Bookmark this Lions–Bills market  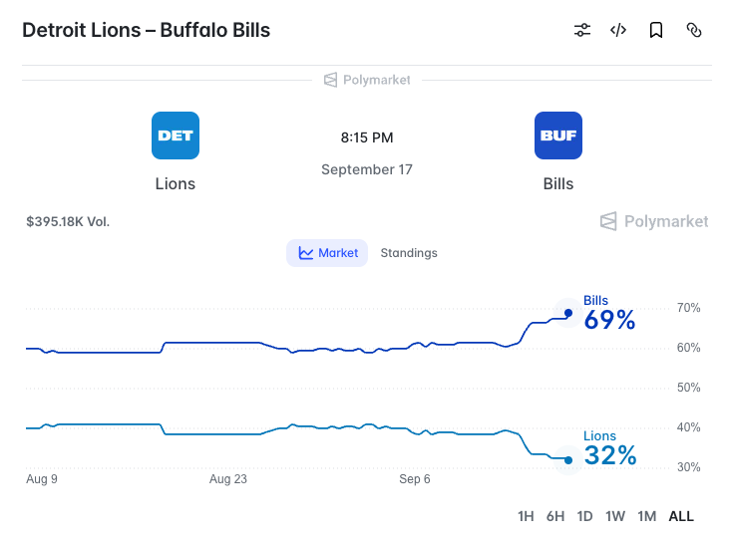tap(656, 30)
